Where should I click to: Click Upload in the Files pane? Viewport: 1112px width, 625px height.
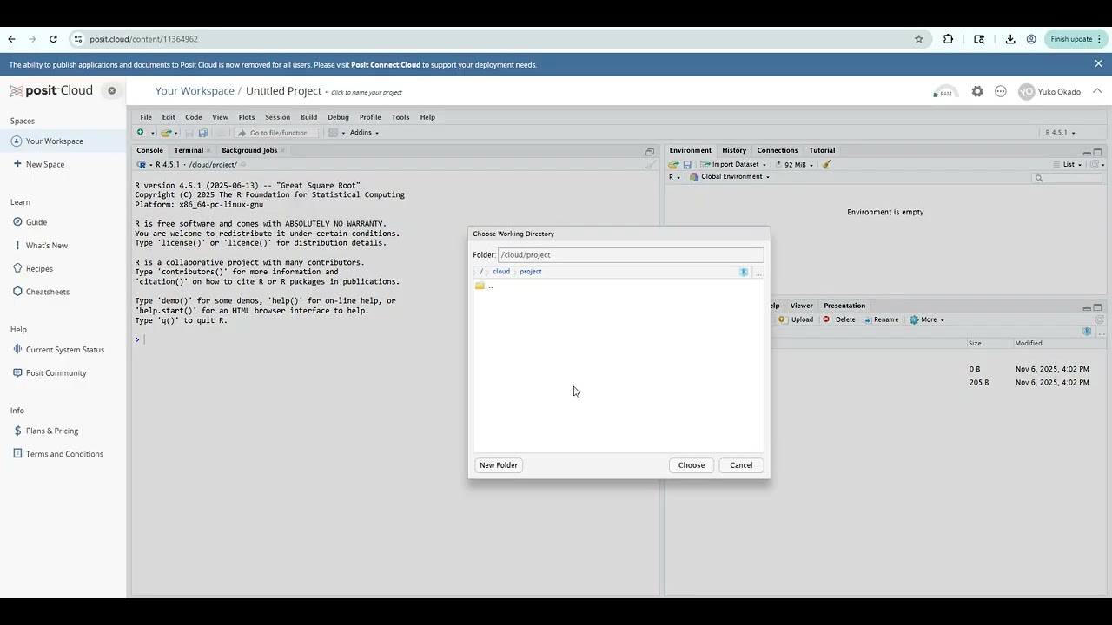(x=796, y=319)
